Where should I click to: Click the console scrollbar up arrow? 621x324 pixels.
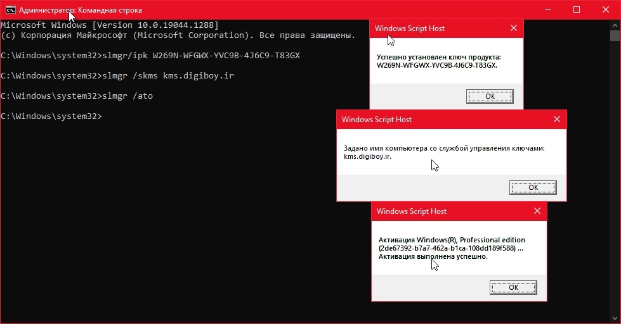pyautogui.click(x=616, y=24)
